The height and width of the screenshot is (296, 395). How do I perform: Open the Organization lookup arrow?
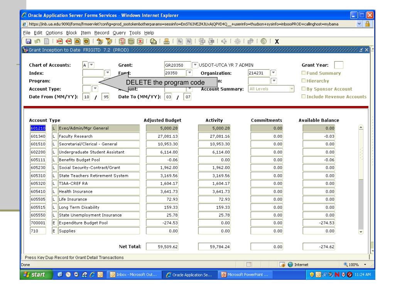click(x=273, y=73)
